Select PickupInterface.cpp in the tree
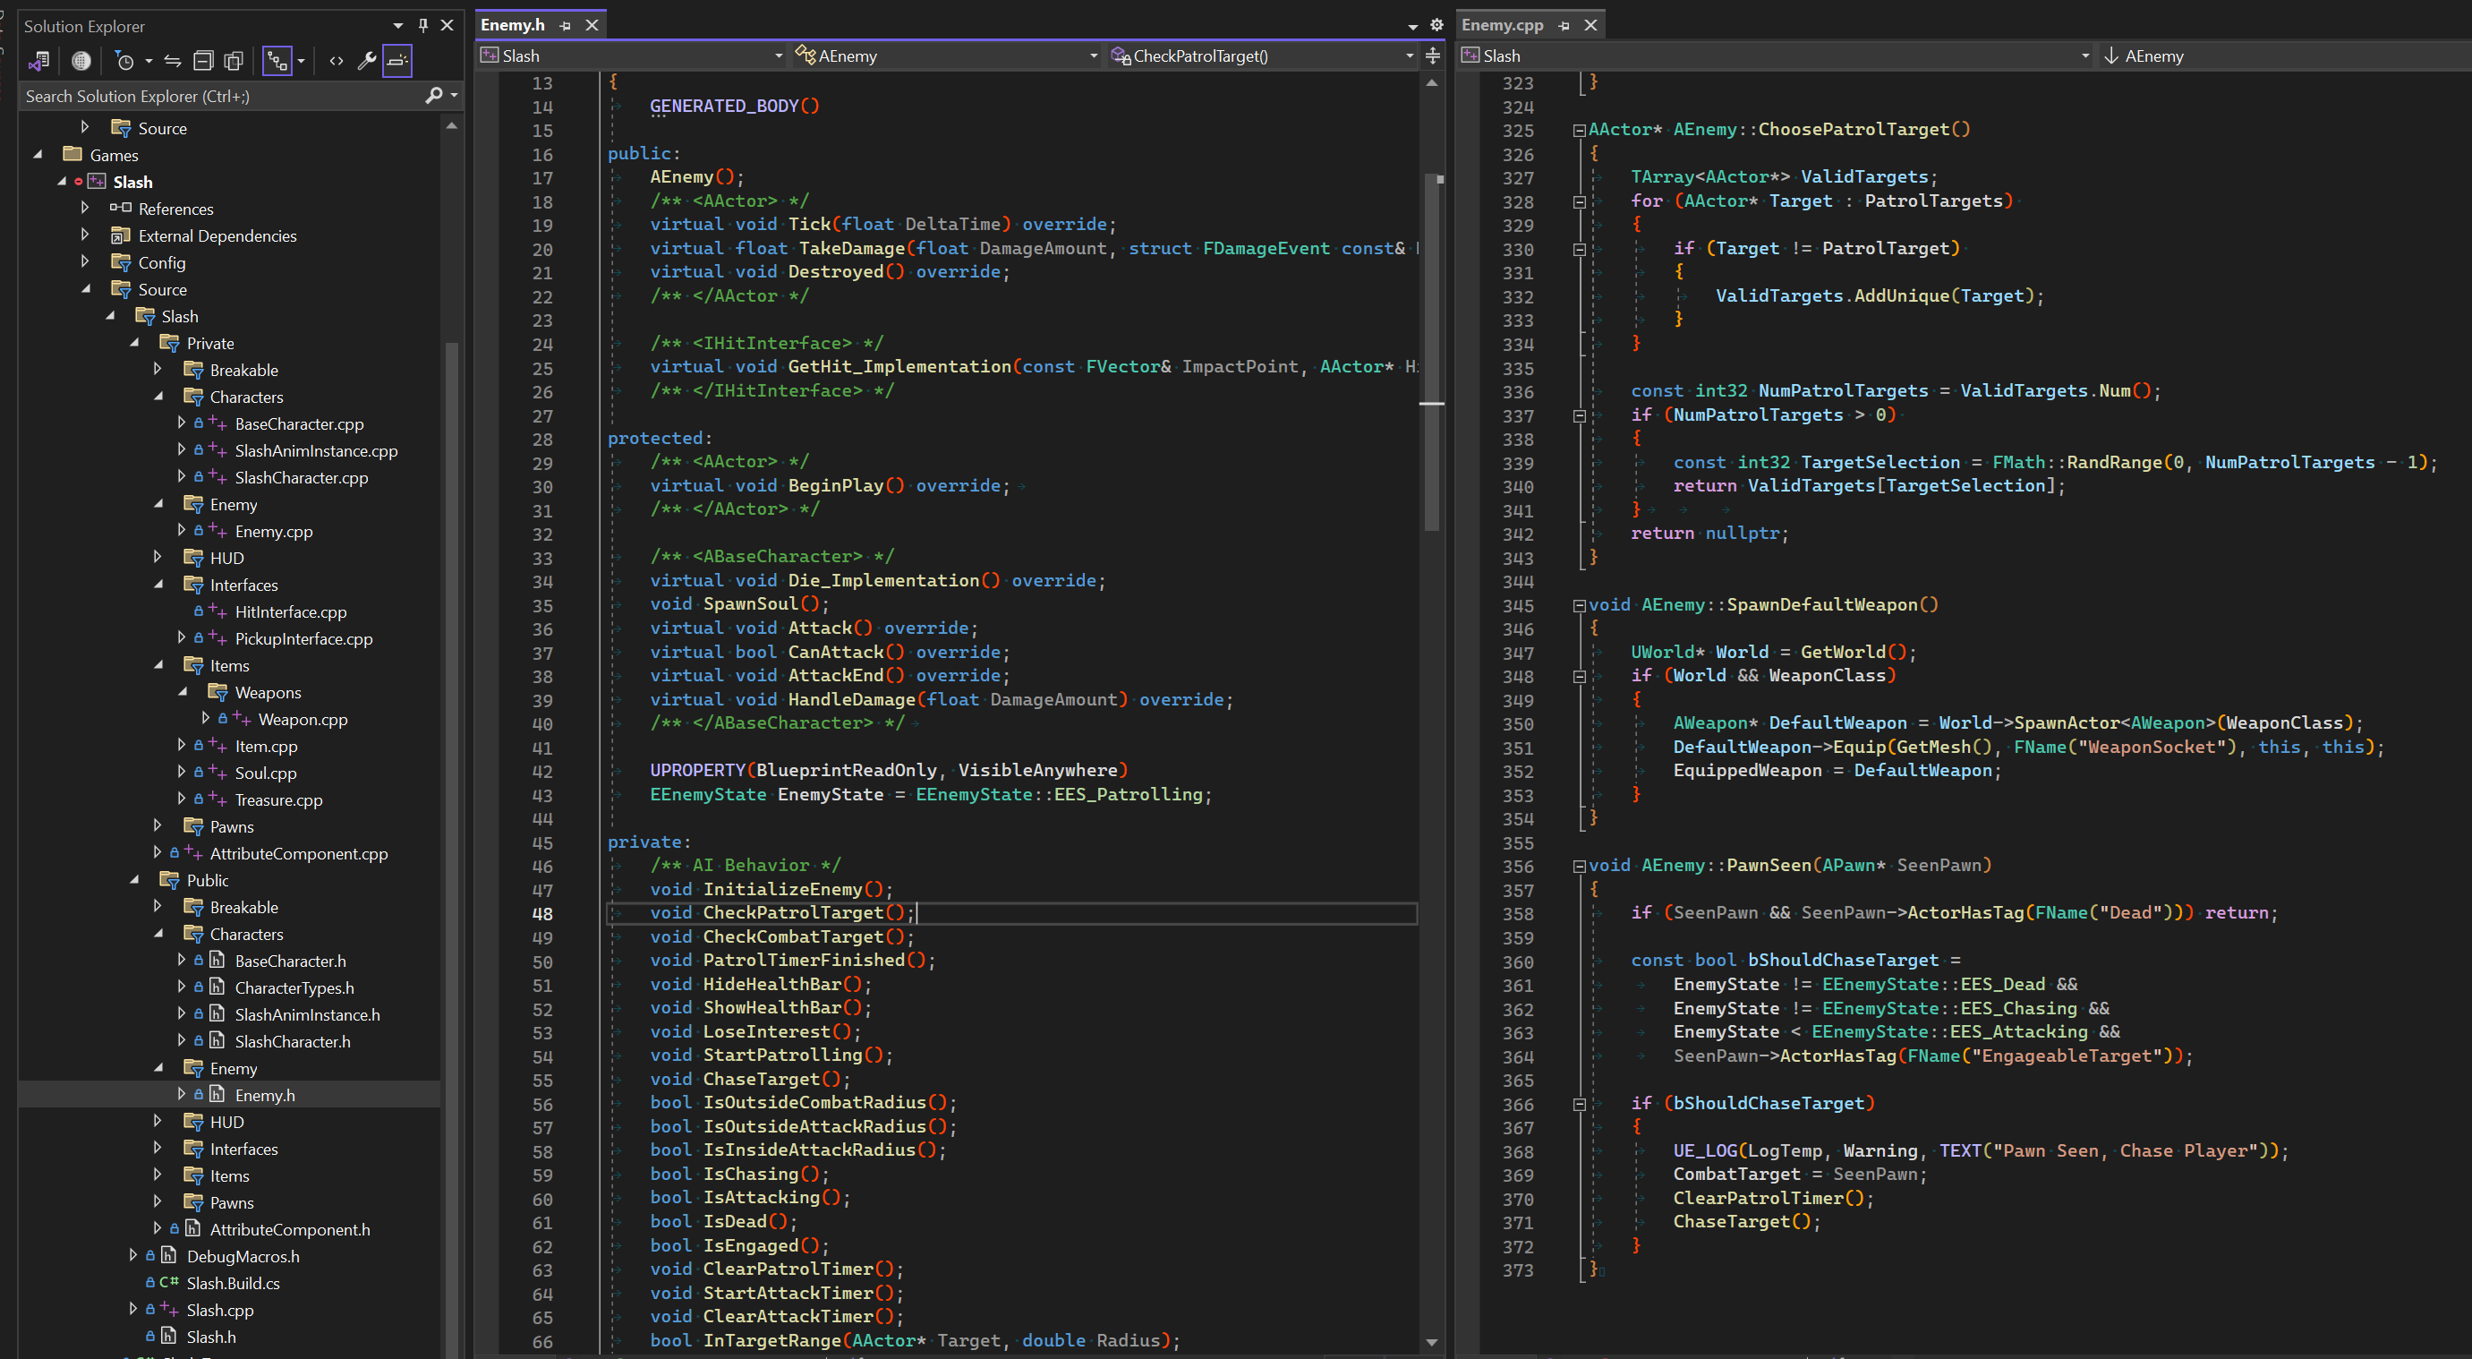Screen dimensions: 2472x1359 click(x=304, y=638)
